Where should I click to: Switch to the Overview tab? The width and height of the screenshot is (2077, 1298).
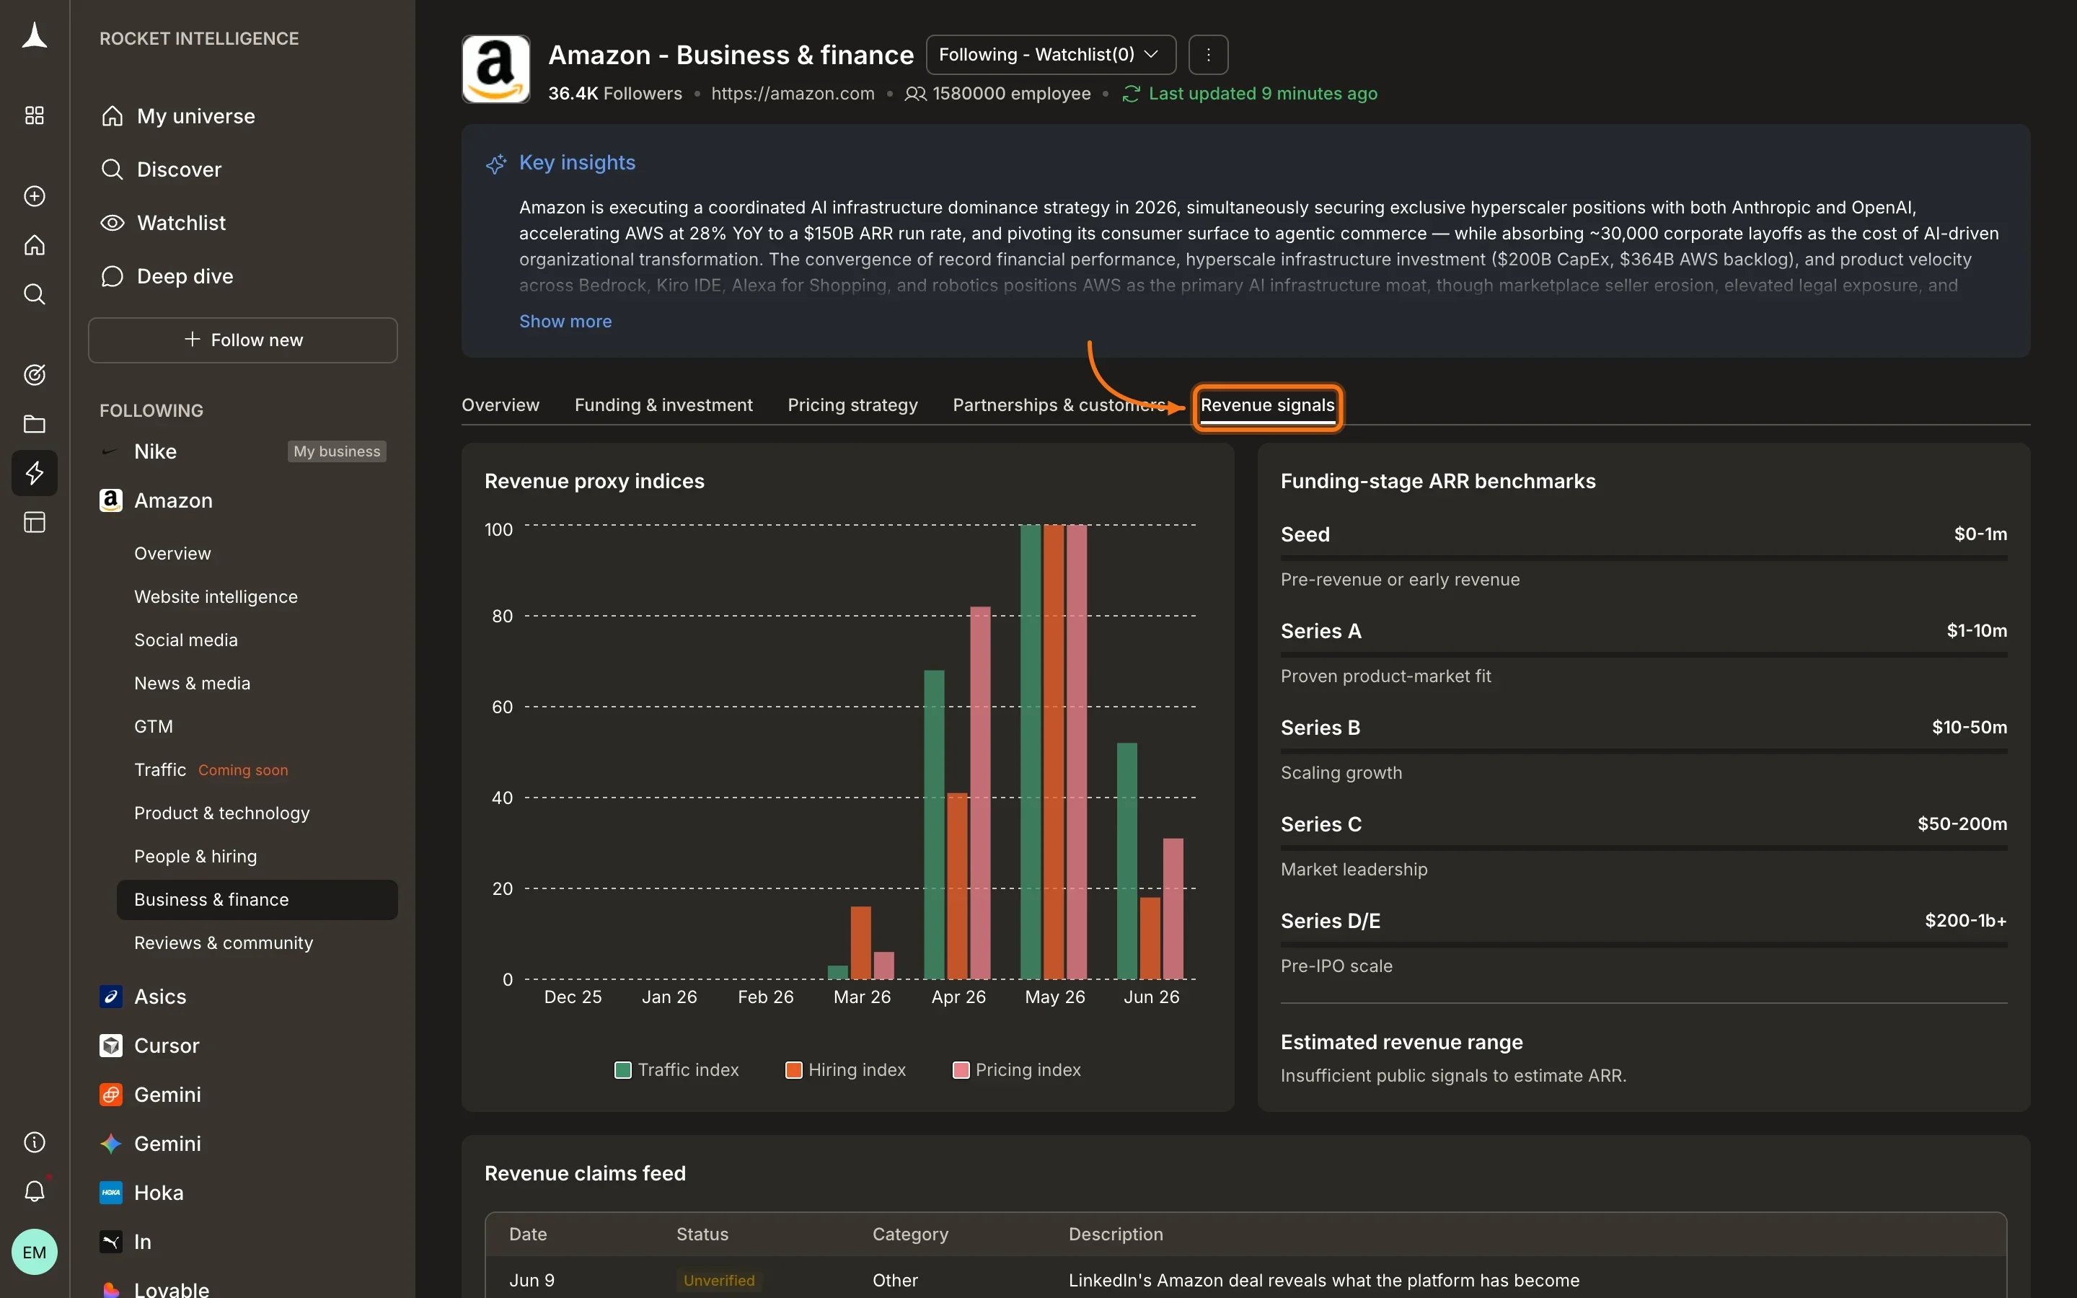(x=500, y=405)
